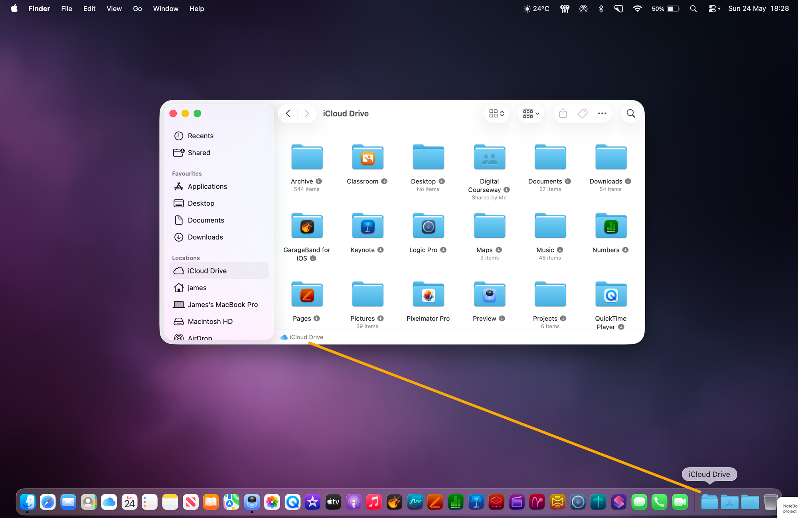Open the Edit menu
This screenshot has width=798, height=518.
click(89, 9)
